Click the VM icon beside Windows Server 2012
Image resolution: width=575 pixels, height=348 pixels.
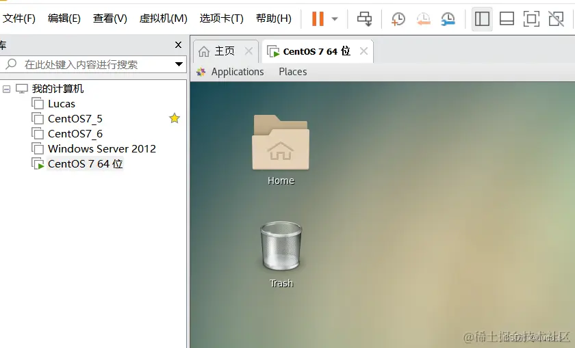pos(38,149)
